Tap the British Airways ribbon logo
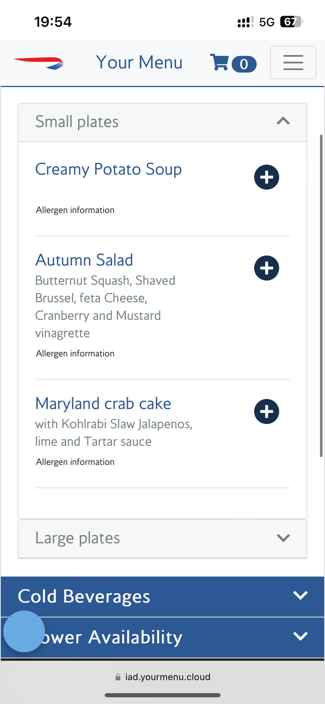 point(39,63)
